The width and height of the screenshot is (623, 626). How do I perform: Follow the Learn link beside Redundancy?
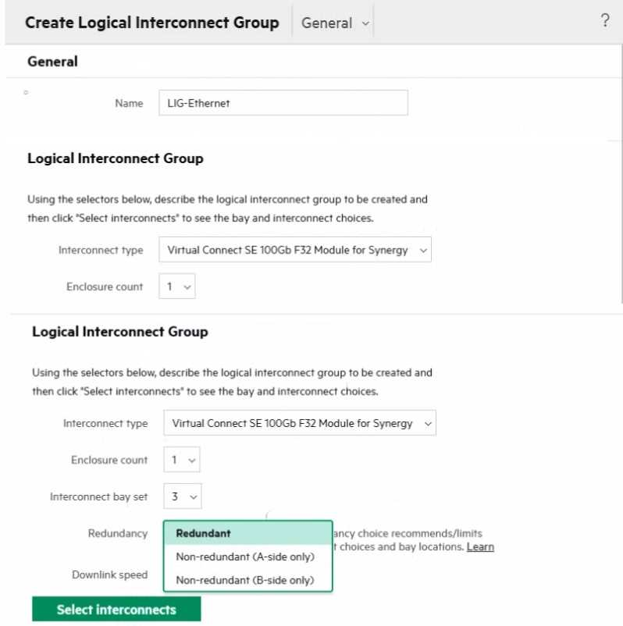click(x=480, y=547)
